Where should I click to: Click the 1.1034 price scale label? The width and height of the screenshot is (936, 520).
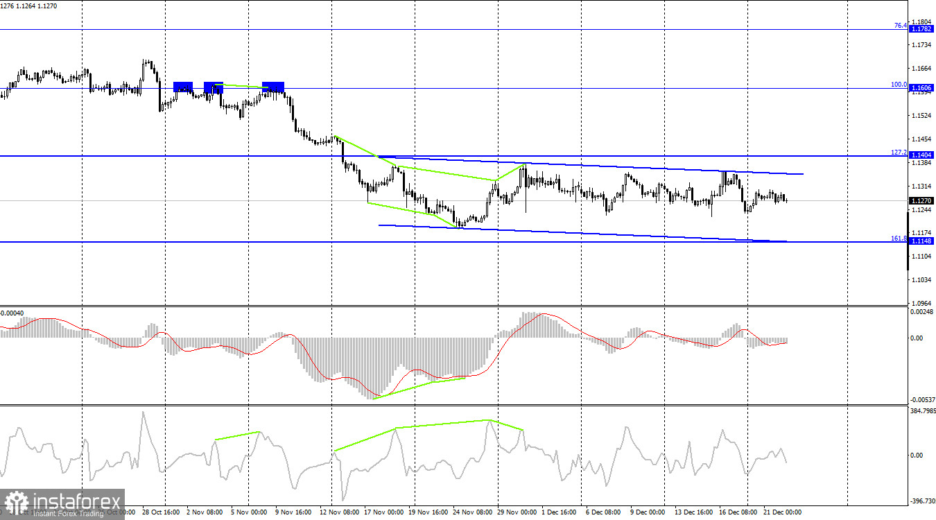point(923,280)
